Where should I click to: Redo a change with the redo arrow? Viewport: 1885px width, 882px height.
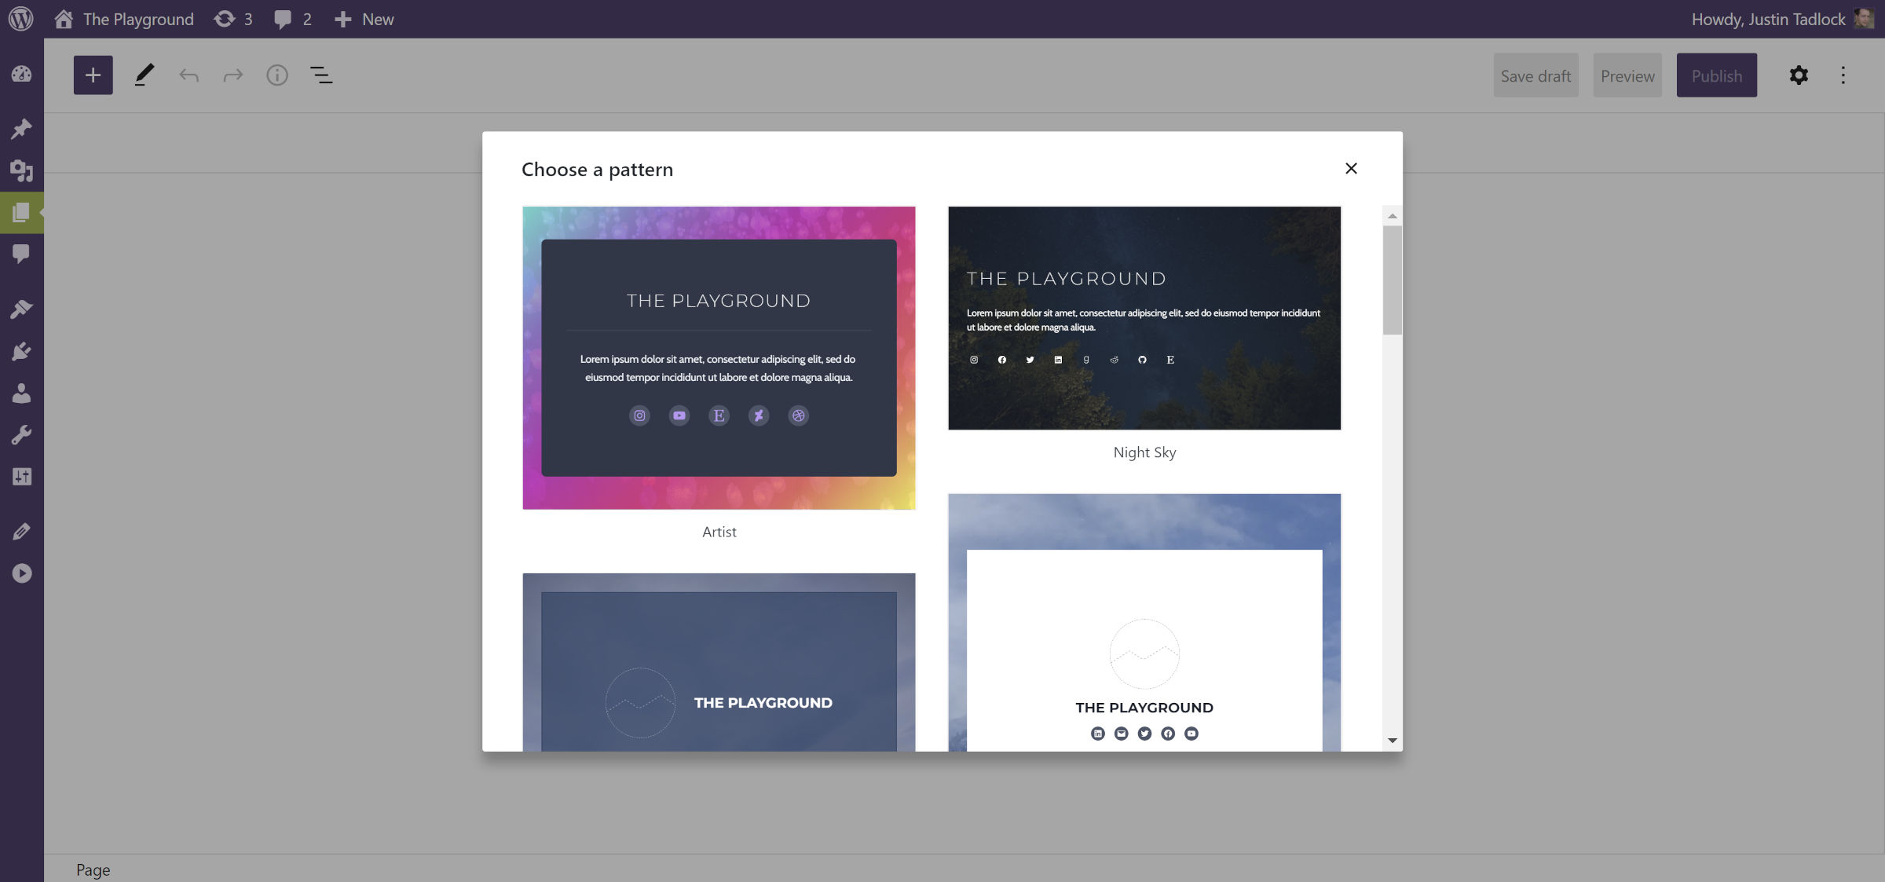(x=232, y=75)
